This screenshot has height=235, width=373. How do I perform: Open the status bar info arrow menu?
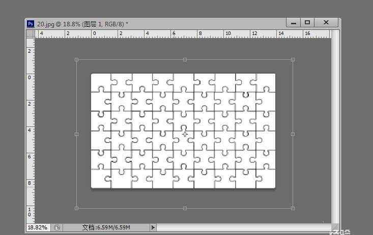[x=153, y=228]
